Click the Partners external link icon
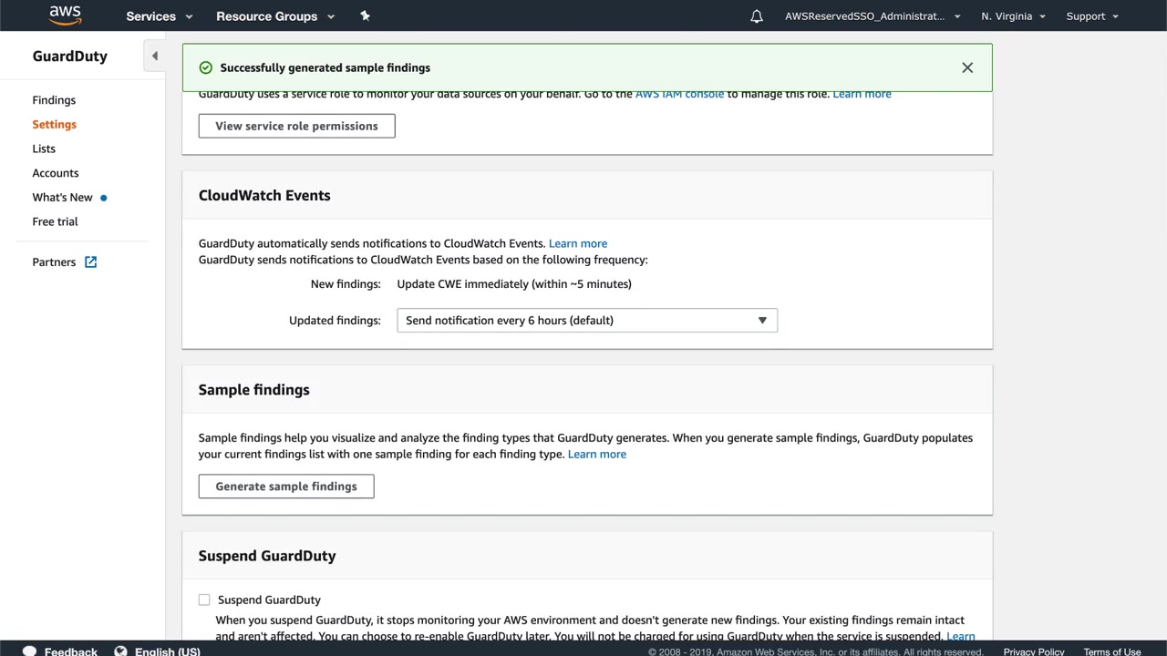Screen dimensions: 1167x656 (91, 261)
